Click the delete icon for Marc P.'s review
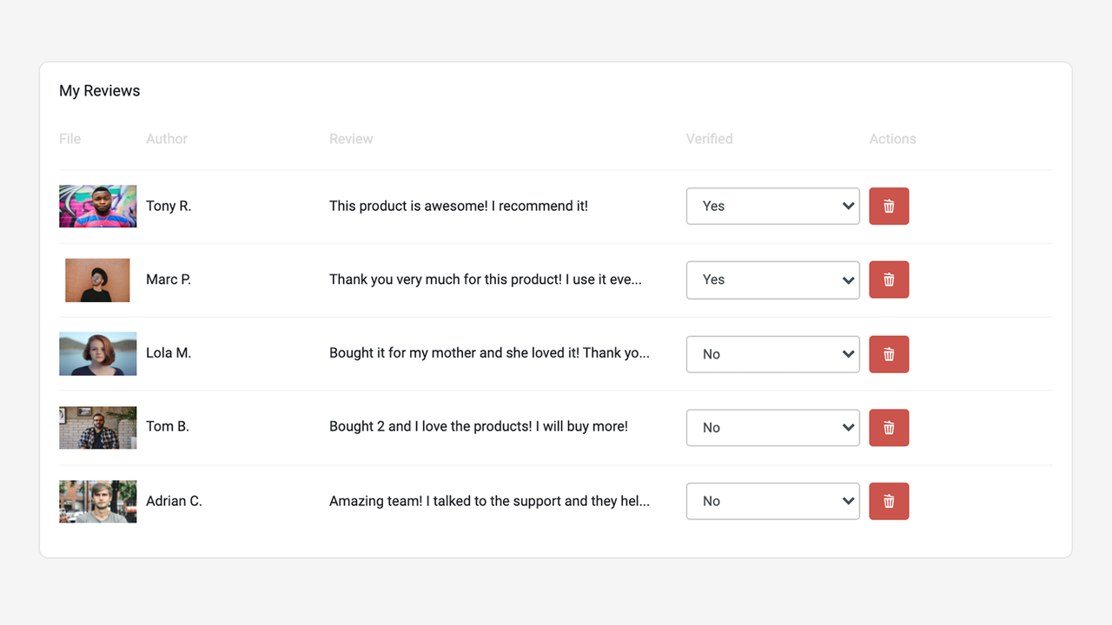The width and height of the screenshot is (1112, 625). click(x=889, y=280)
